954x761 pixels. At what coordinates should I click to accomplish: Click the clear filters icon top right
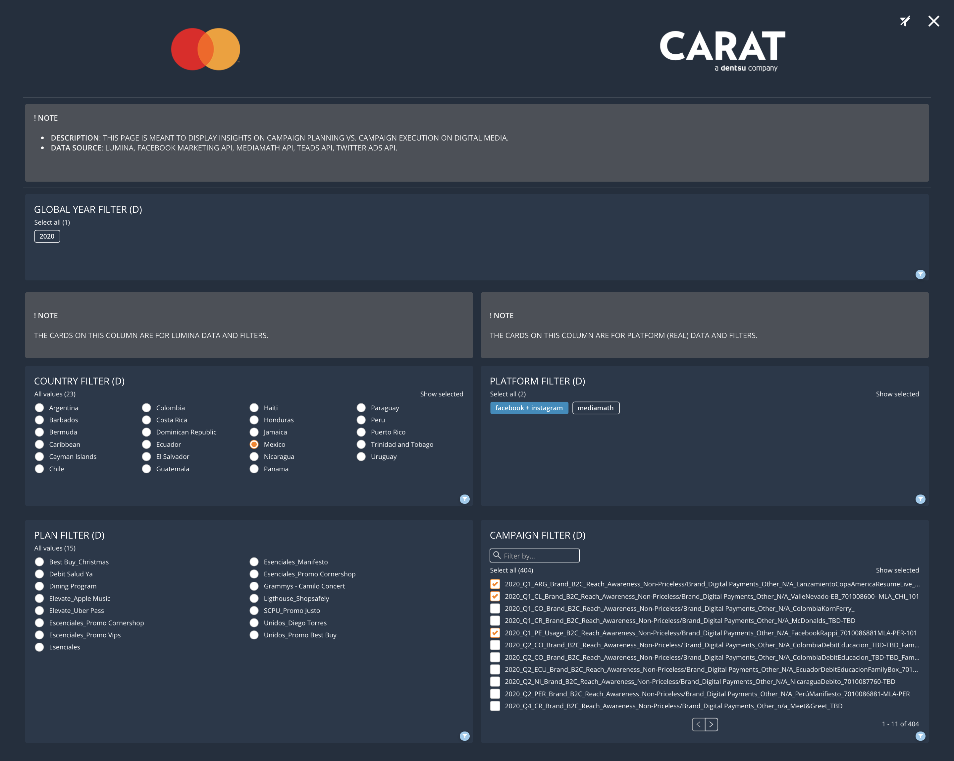click(905, 21)
